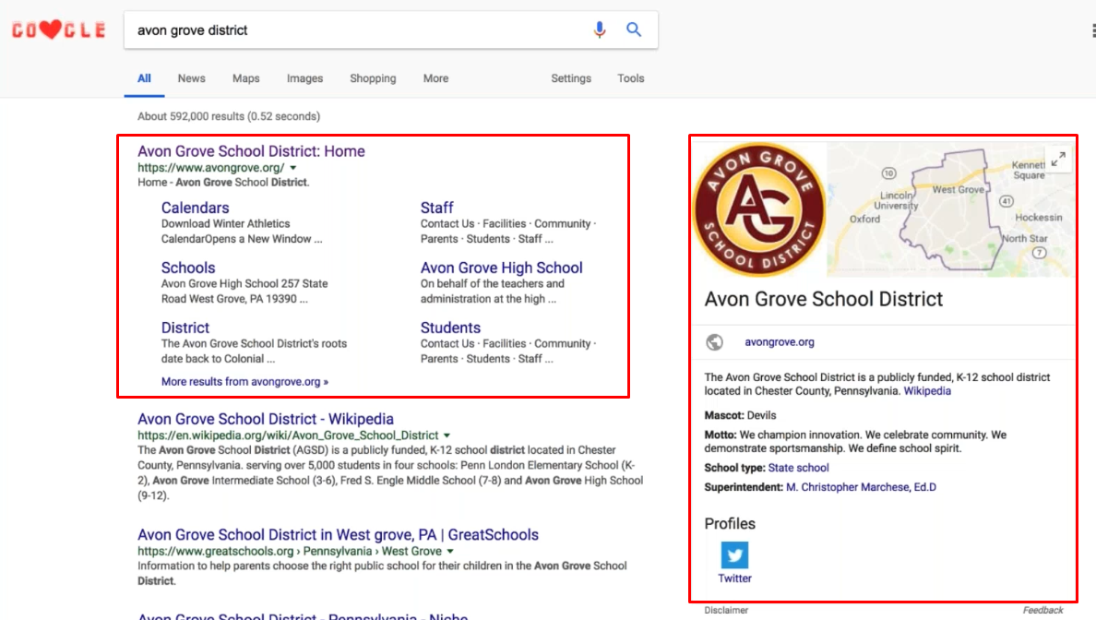The width and height of the screenshot is (1096, 620).
Task: Open the three-dot menu in the top corner
Action: [x=1092, y=30]
